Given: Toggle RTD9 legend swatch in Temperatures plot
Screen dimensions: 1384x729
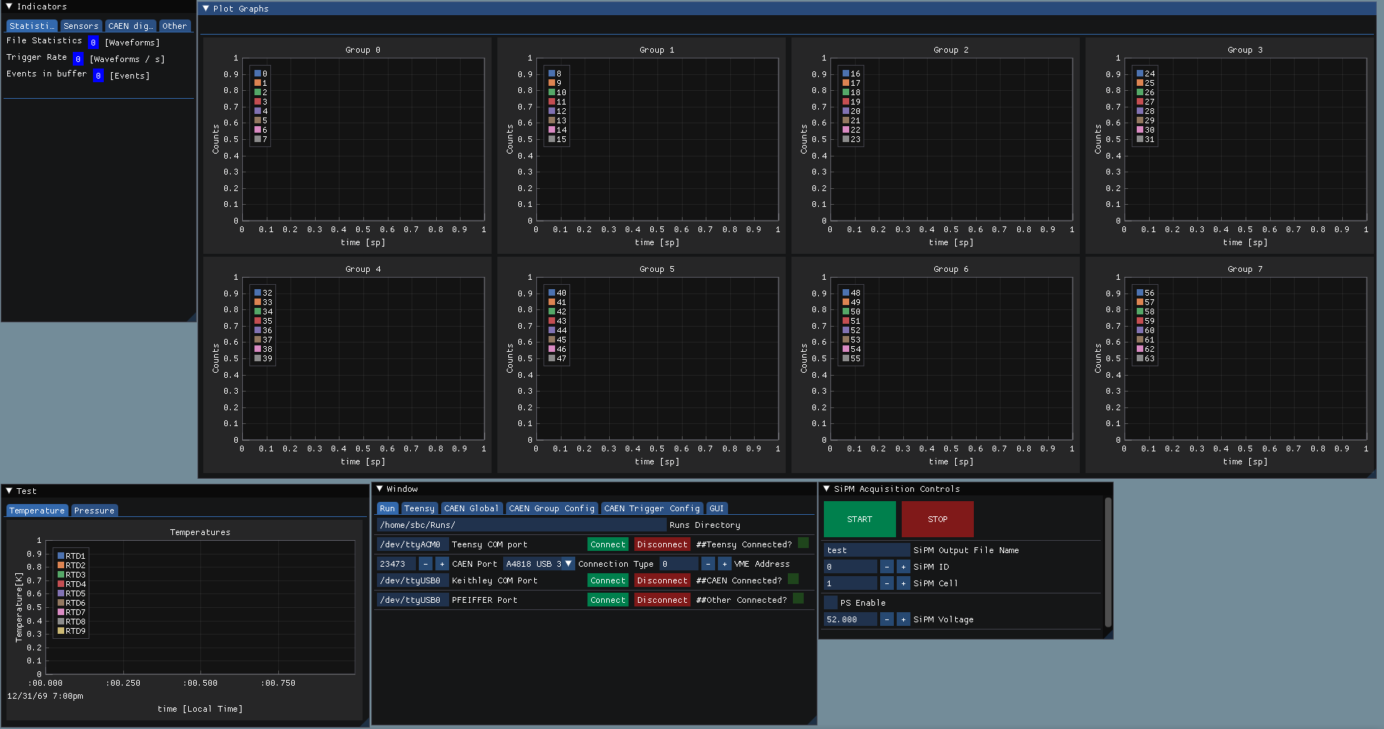Looking at the screenshot, I should pos(61,631).
